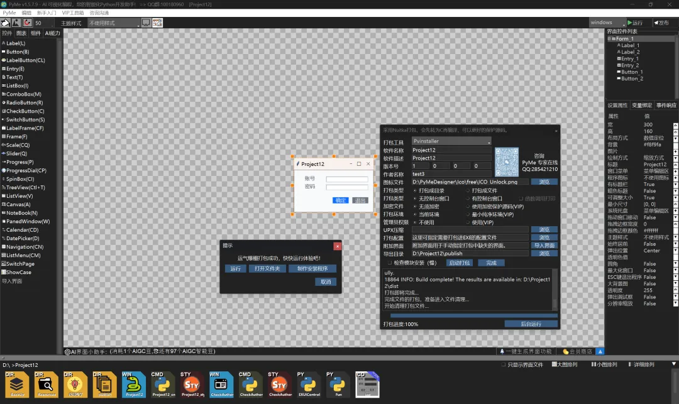Open the PyMe menu
This screenshot has height=404, width=679.
9,13
